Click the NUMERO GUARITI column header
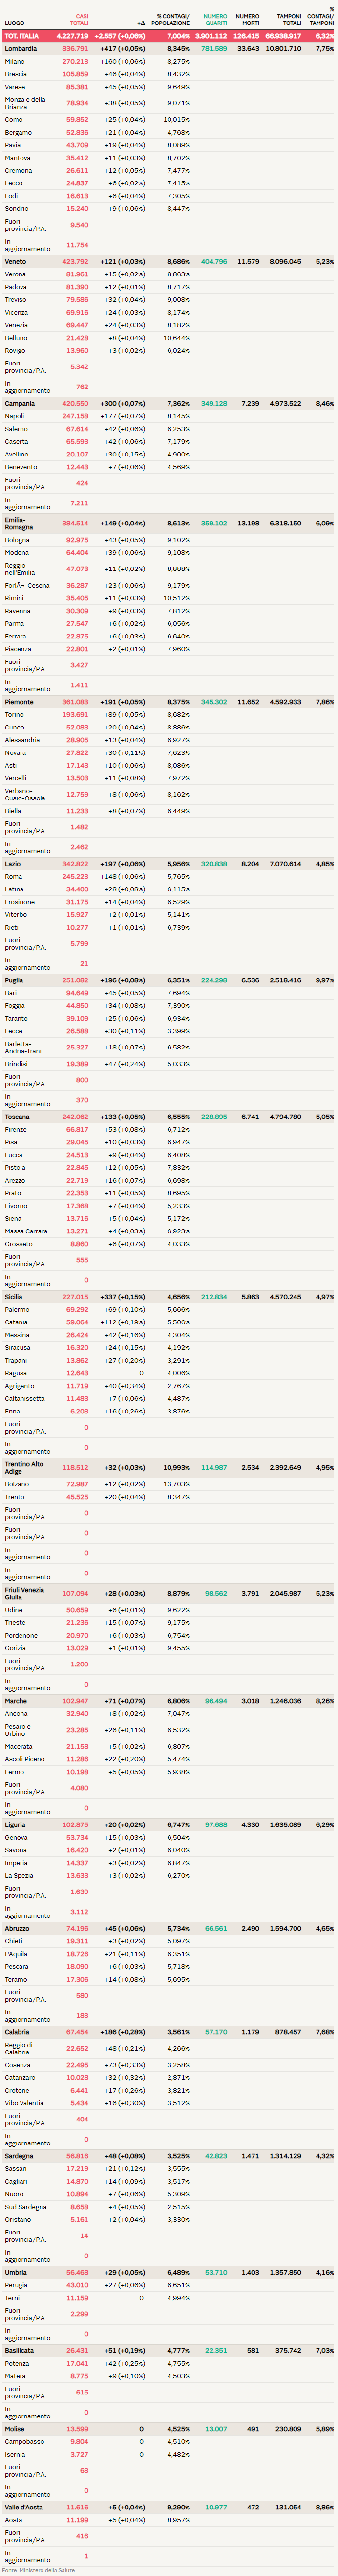 215,19
